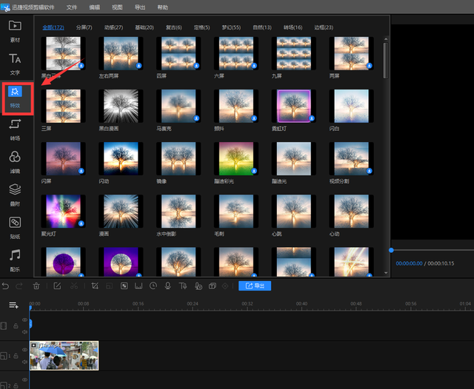This screenshot has width=474, height=389.
Task: Download the 马赛克 effect via blue badge
Action: point(196,118)
